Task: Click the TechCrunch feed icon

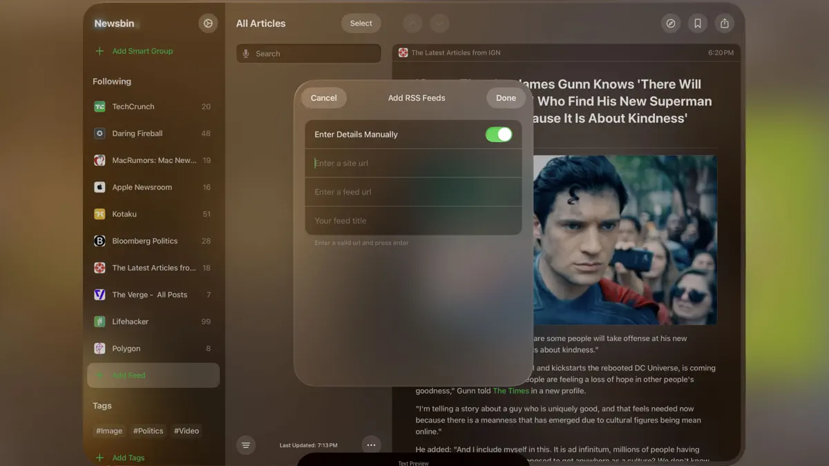Action: point(99,106)
